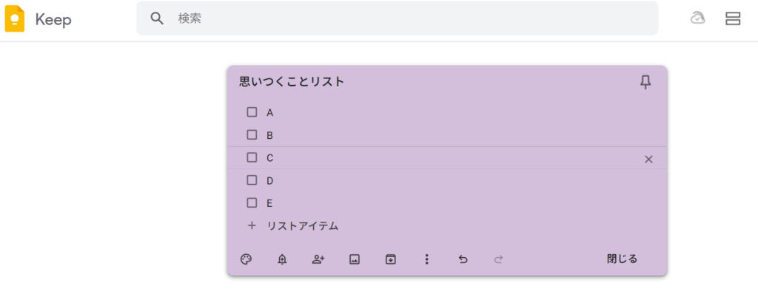Delete item C with the X button
Viewport: 758px width, 297px height.
[648, 159]
